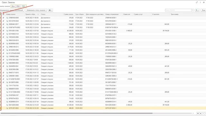Click the document icon in the 20:37:44 order row

coord(7,102)
